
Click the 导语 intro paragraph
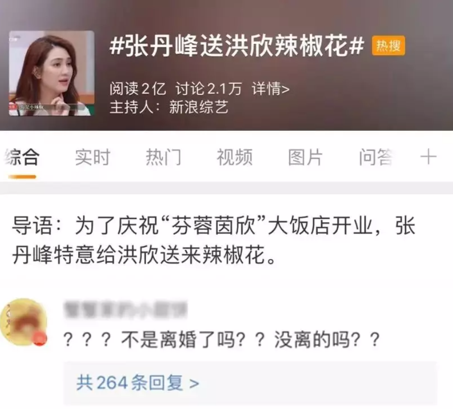tap(214, 241)
